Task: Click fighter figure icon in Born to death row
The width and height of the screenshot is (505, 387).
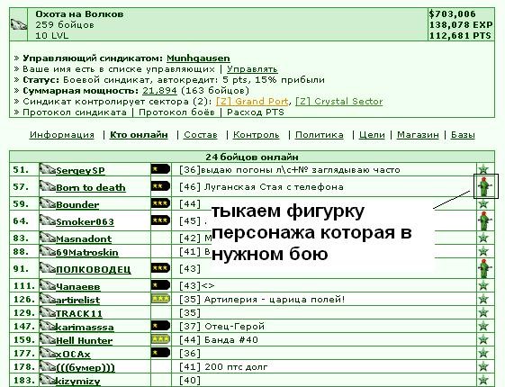Action: click(x=483, y=186)
